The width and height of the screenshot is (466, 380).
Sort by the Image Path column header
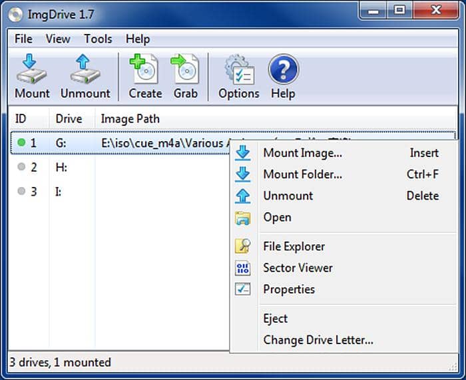click(276, 119)
